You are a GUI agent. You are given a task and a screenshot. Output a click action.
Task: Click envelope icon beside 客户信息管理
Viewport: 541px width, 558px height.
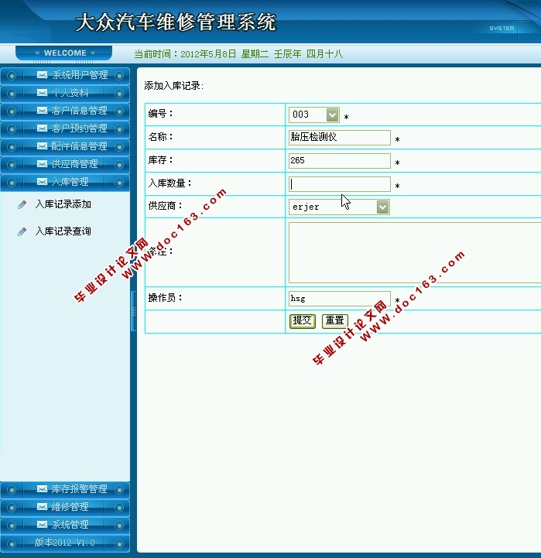pos(42,111)
